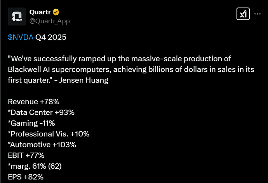Screen dimensions: 268x183
Task: Select the EBIT +77% line
Action: pos(26,155)
